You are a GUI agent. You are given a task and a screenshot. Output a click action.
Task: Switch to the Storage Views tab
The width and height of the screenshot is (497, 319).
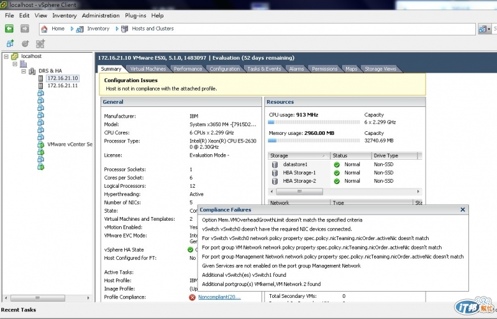point(380,69)
